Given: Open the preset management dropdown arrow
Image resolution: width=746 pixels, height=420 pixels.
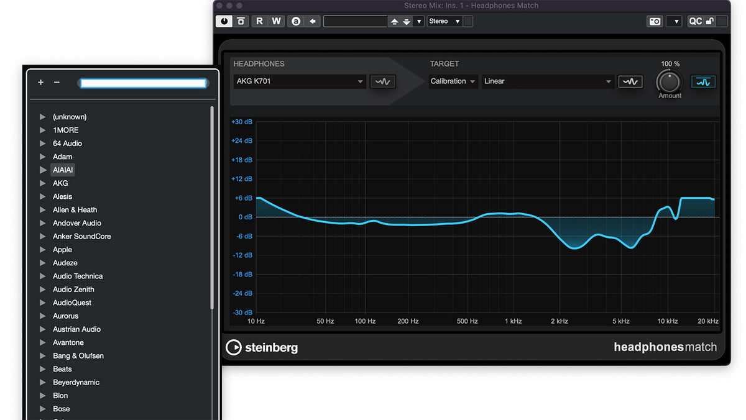Looking at the screenshot, I should tap(419, 21).
